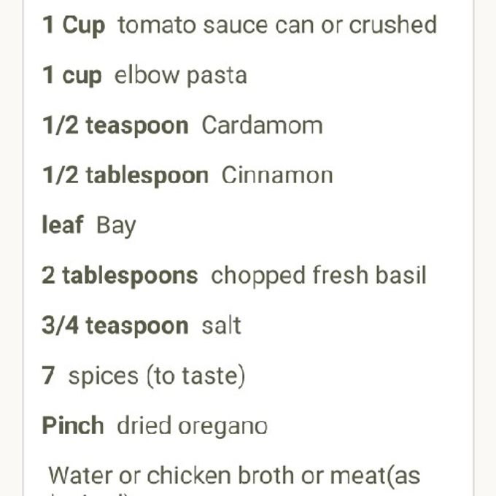Tap the Bay leaf ingredient
Screen dimensions: 496x496
89,225
